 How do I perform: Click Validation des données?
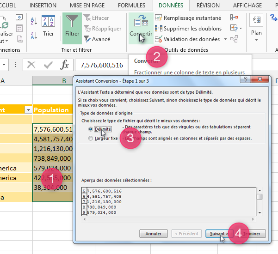[x=187, y=39]
